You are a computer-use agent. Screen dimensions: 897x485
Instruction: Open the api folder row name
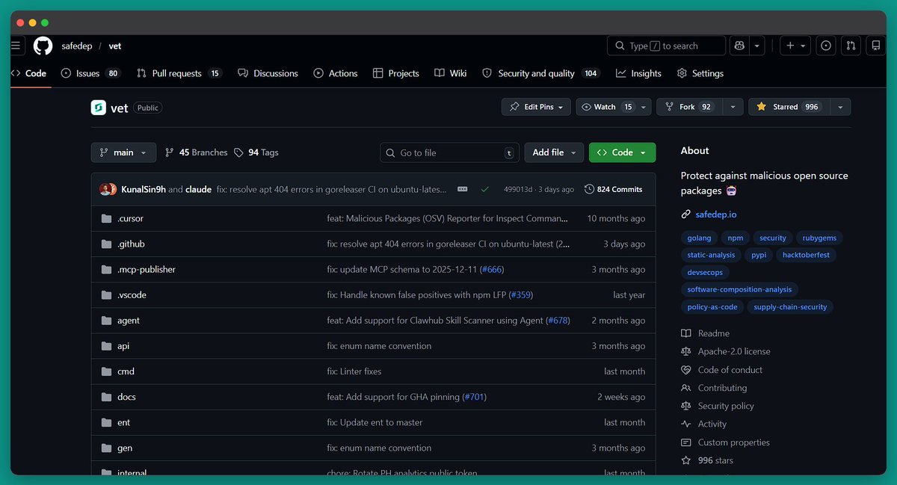point(123,346)
